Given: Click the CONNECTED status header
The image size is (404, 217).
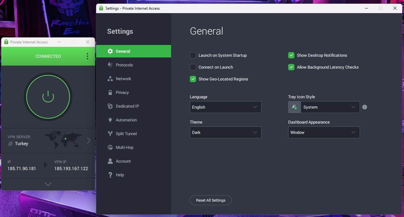Looking at the screenshot, I should (x=48, y=56).
